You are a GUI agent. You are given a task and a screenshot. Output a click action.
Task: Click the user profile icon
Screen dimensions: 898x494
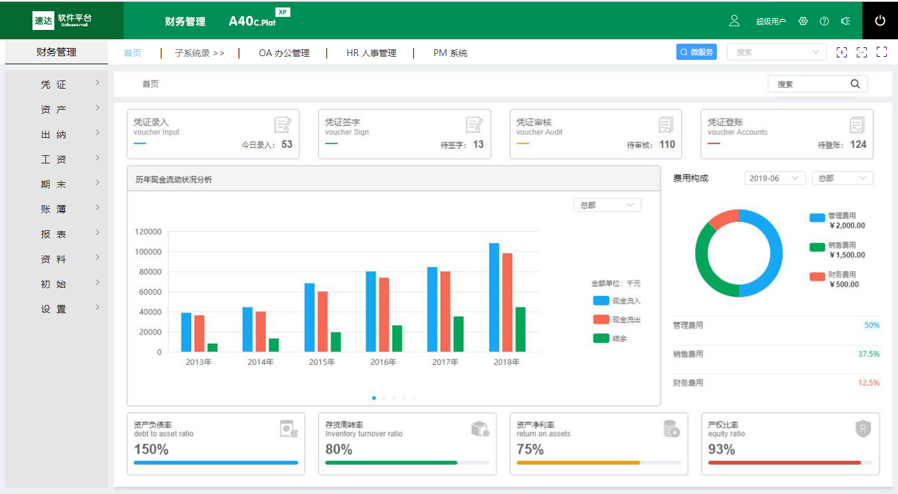tap(734, 21)
